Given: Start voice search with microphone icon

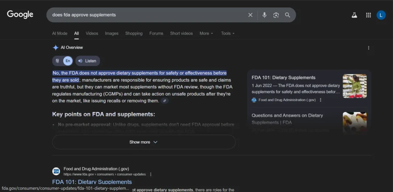Looking at the screenshot, I should 264,15.
